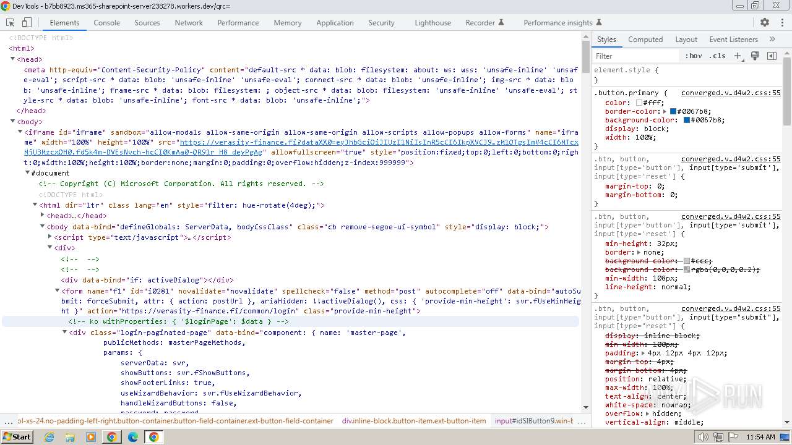This screenshot has width=792, height=445.
Task: Open the Security panel tab
Action: point(381,22)
